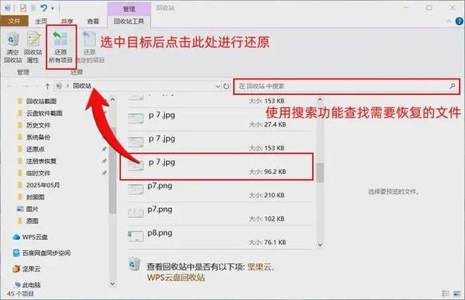
Task: Open the 注册表恢复 sidebar folder
Action: pos(41,161)
